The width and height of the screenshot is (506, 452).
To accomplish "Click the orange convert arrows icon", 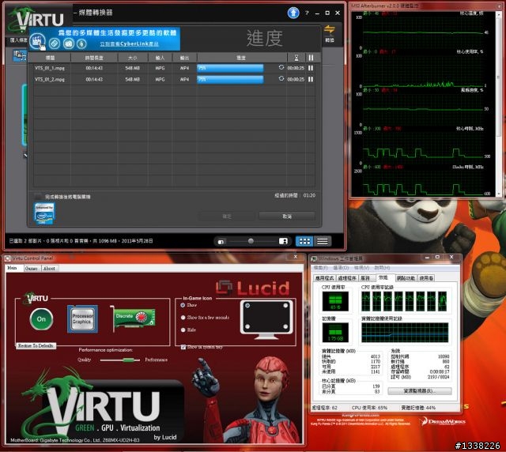I will click(x=330, y=29).
